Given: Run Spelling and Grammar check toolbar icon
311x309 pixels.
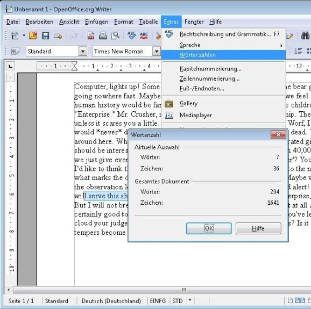Looking at the screenshot, I should pyautogui.click(x=131, y=35).
